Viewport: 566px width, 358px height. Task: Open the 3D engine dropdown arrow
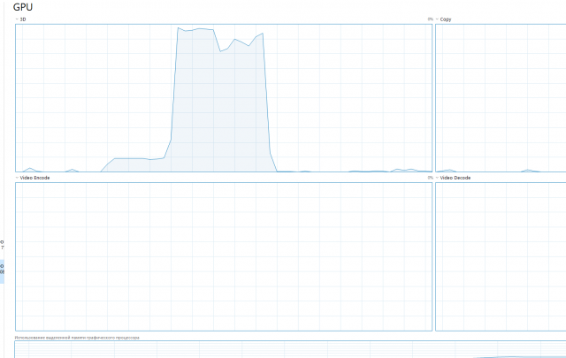click(x=17, y=19)
